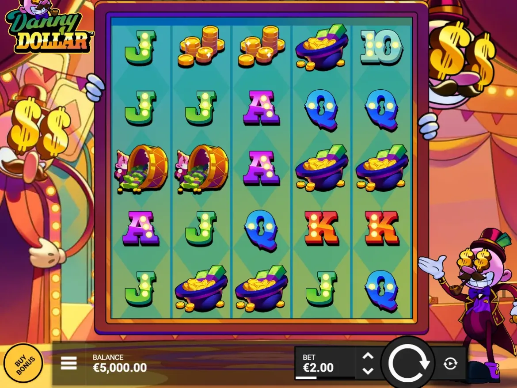The image size is (517, 388).
Task: Open the hamburger menu
Action: coord(68,363)
